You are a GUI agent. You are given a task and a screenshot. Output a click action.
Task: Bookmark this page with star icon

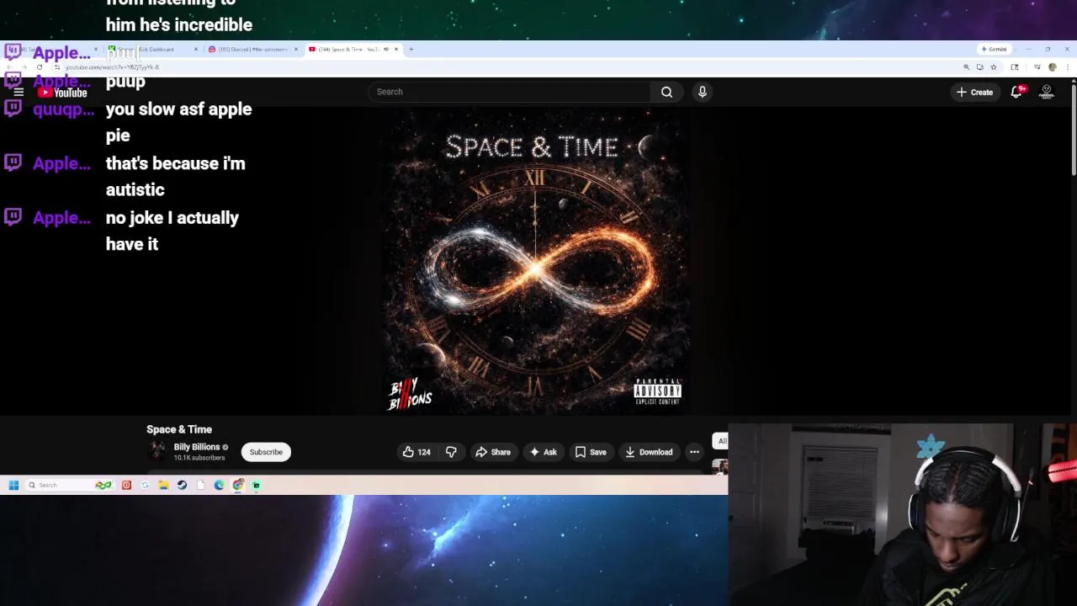pos(994,67)
